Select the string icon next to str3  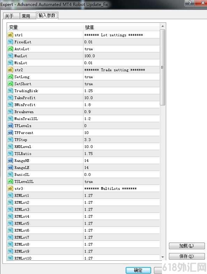pyautogui.click(x=10, y=188)
